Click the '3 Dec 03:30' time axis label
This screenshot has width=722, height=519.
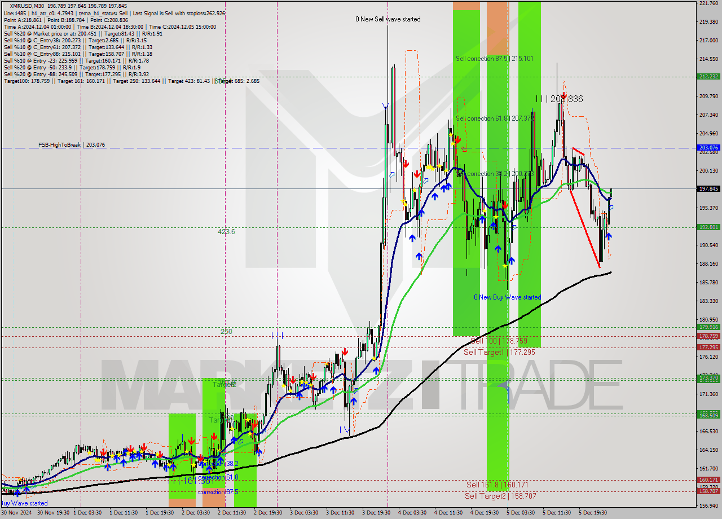(x=304, y=513)
